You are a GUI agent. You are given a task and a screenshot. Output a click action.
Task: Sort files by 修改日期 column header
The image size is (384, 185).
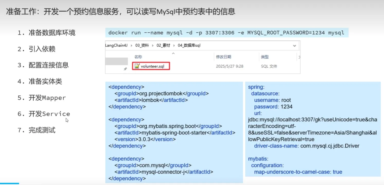pos(224,57)
